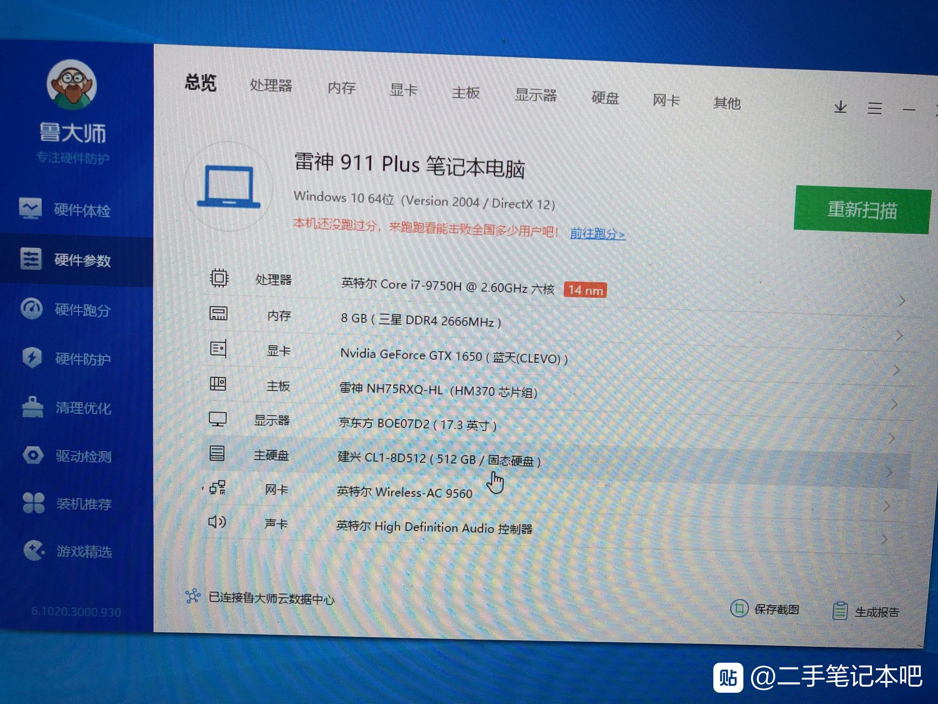The image size is (938, 704).
Task: Open 驱动检测 driver detection
Action: (68, 456)
